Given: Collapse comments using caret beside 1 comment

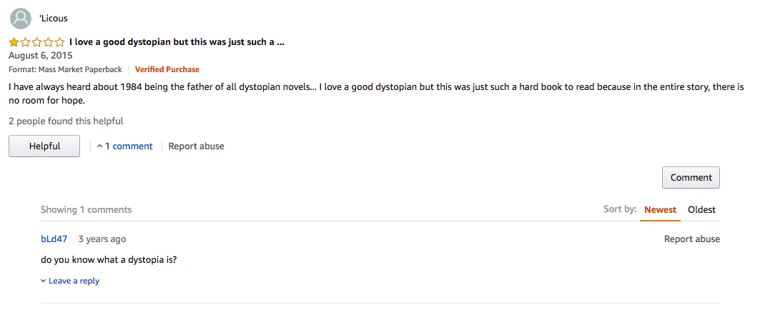Looking at the screenshot, I should (99, 146).
